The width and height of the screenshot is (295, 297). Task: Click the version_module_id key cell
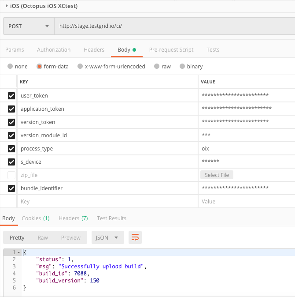point(108,135)
